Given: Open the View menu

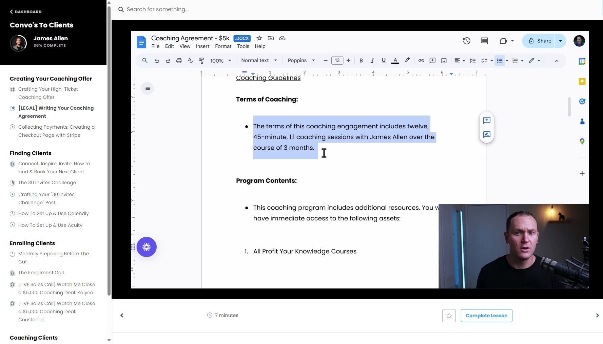Looking at the screenshot, I should point(185,46).
